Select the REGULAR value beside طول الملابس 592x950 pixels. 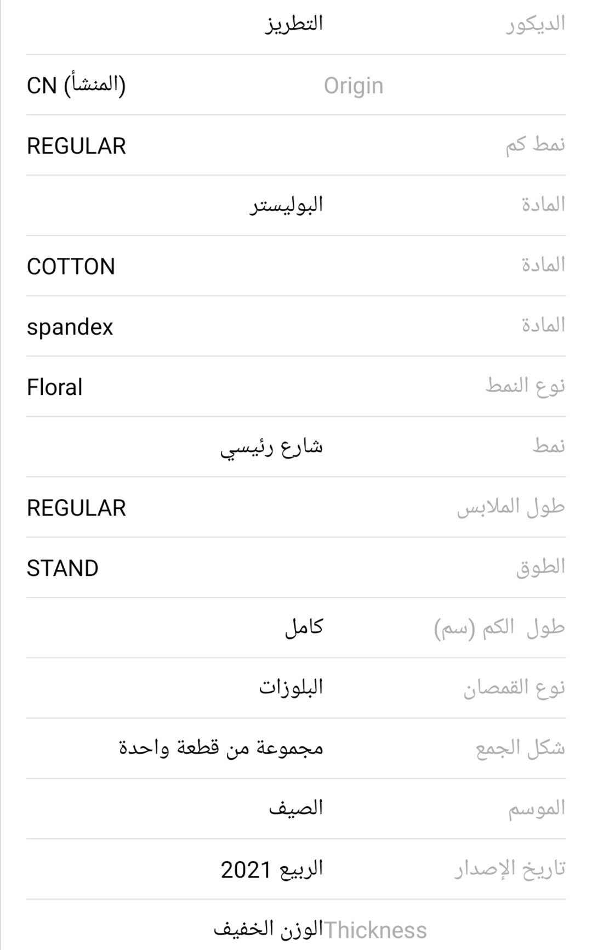pyautogui.click(x=76, y=508)
